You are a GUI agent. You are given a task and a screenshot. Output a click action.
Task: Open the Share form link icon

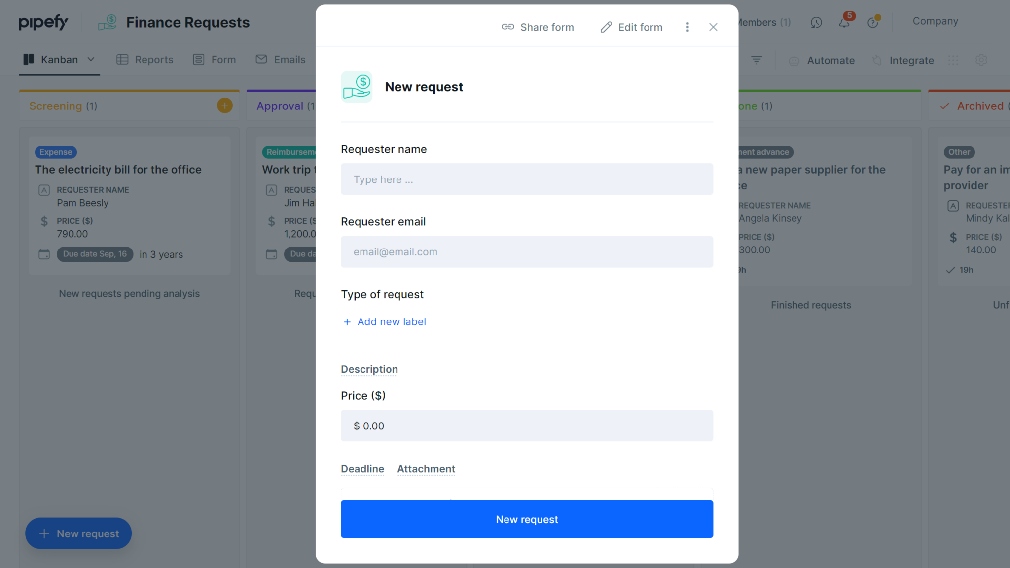(x=507, y=27)
